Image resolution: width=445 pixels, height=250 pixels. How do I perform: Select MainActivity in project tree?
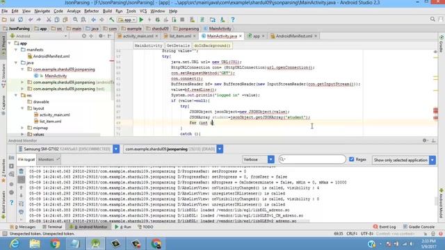click(x=56, y=76)
